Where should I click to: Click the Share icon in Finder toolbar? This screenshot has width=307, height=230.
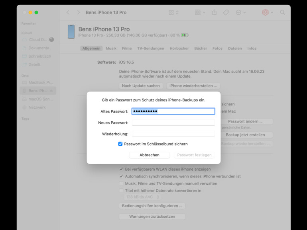tap(214, 12)
